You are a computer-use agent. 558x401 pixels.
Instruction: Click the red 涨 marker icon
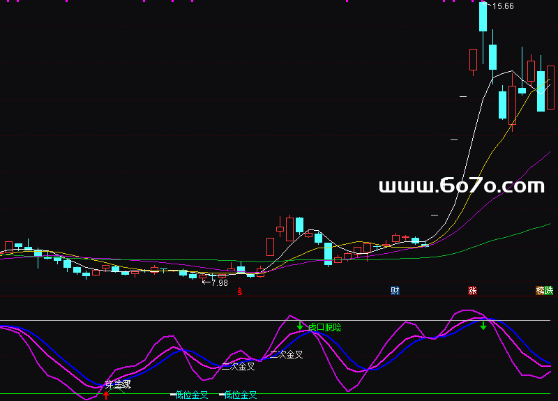pos(473,290)
